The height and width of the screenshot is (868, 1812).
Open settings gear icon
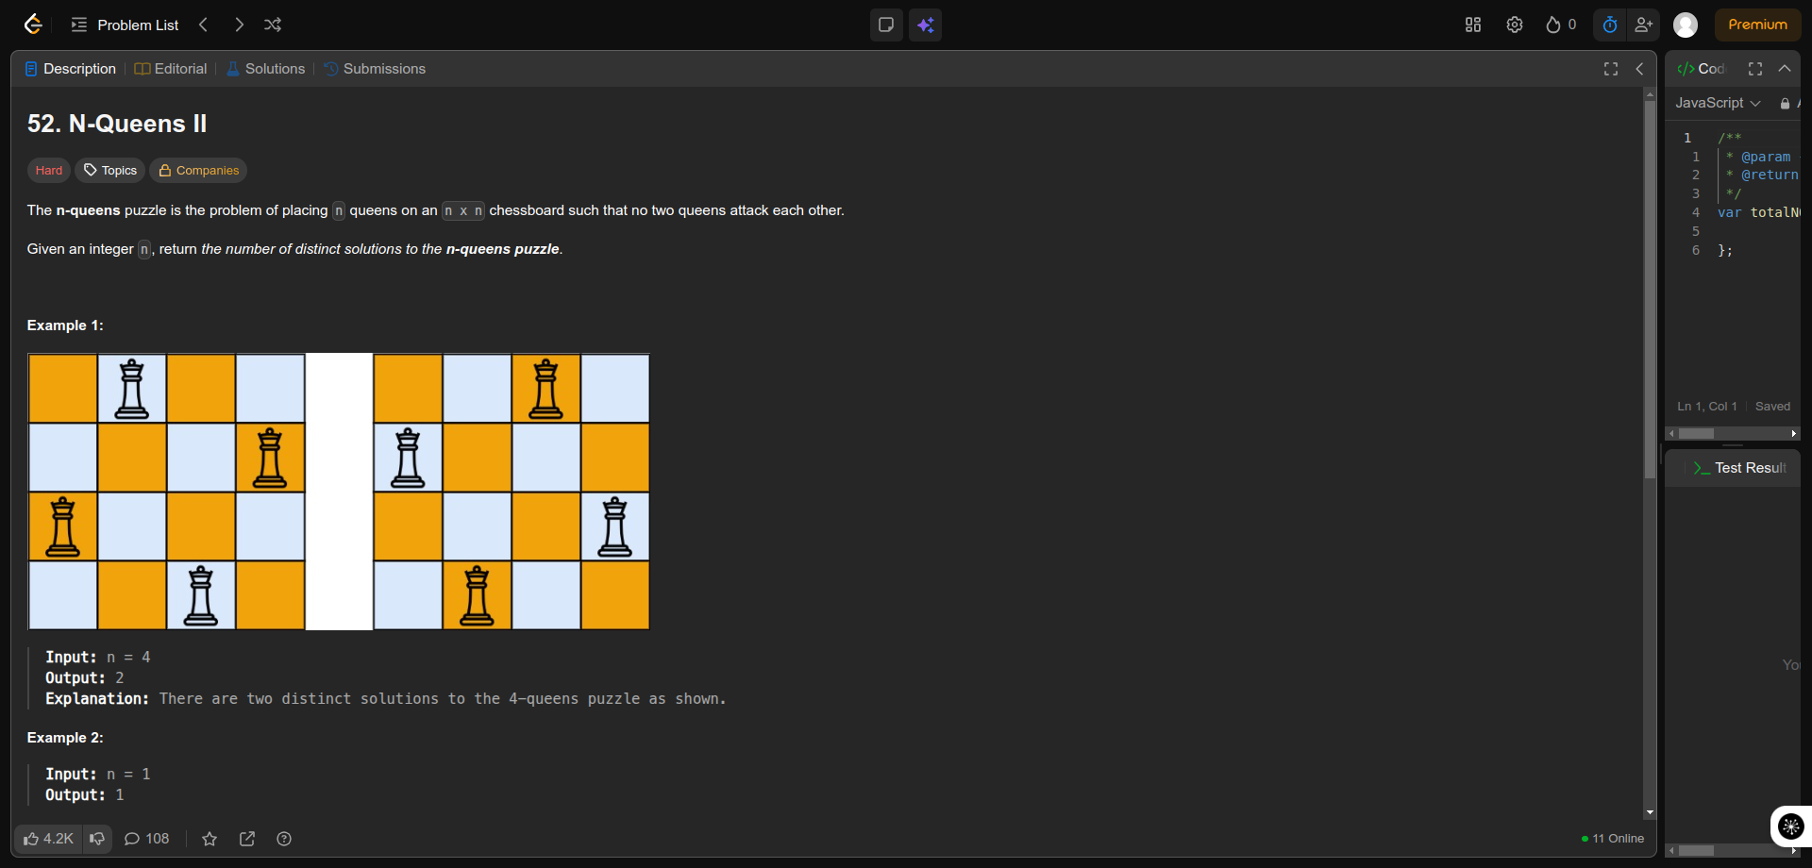(1515, 25)
